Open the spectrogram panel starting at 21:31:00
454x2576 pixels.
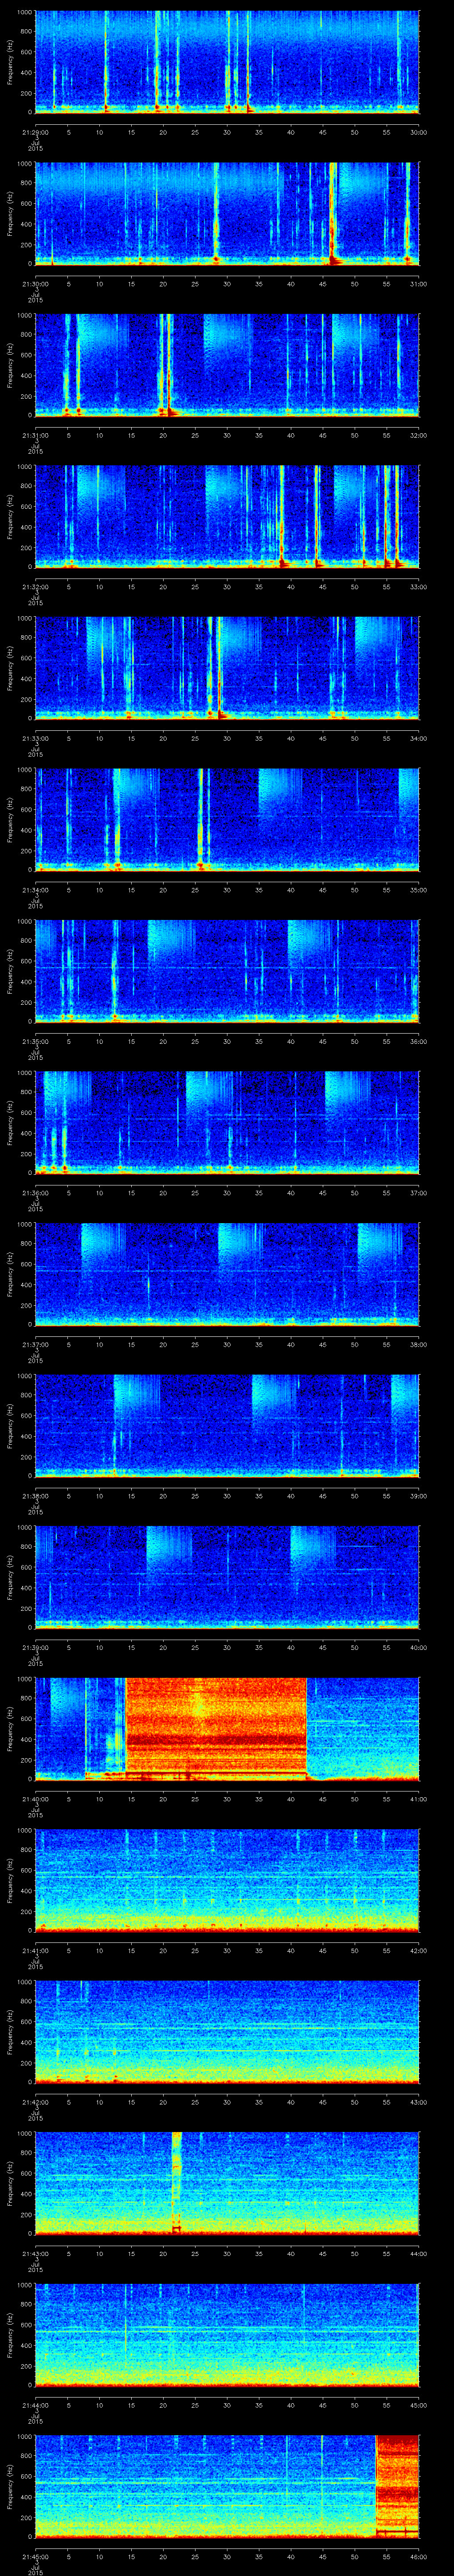(x=227, y=365)
